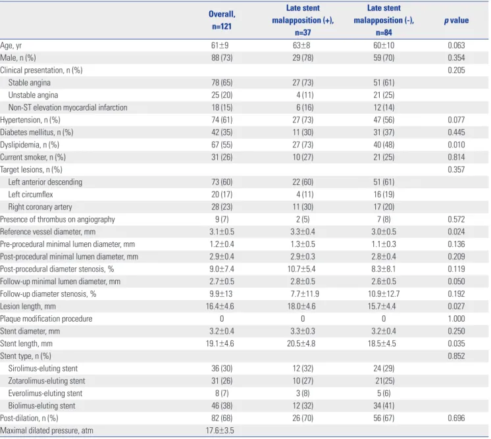Select 'Post-procedural minimal lumen diameter, mm' label
This screenshot has height=439, width=491.
(69, 257)
